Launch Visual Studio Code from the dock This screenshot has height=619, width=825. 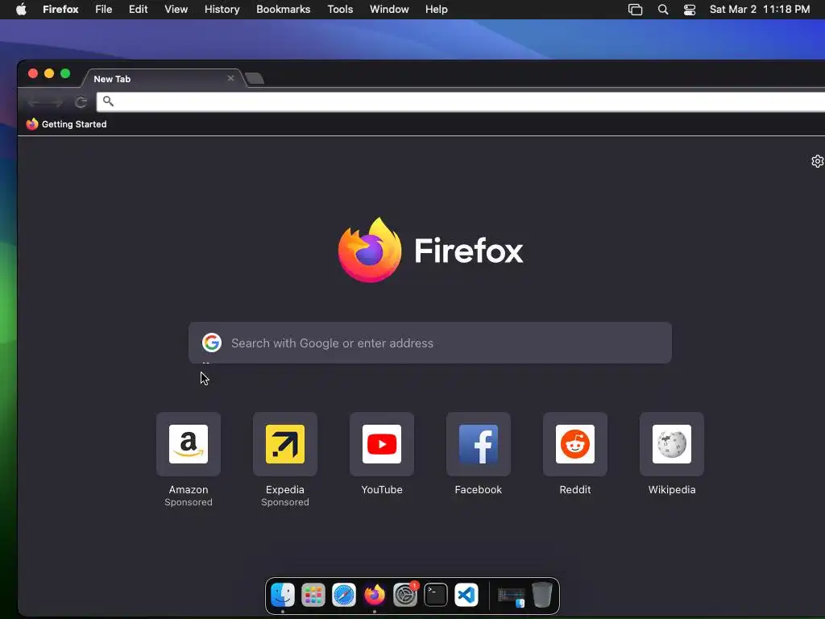(x=466, y=595)
